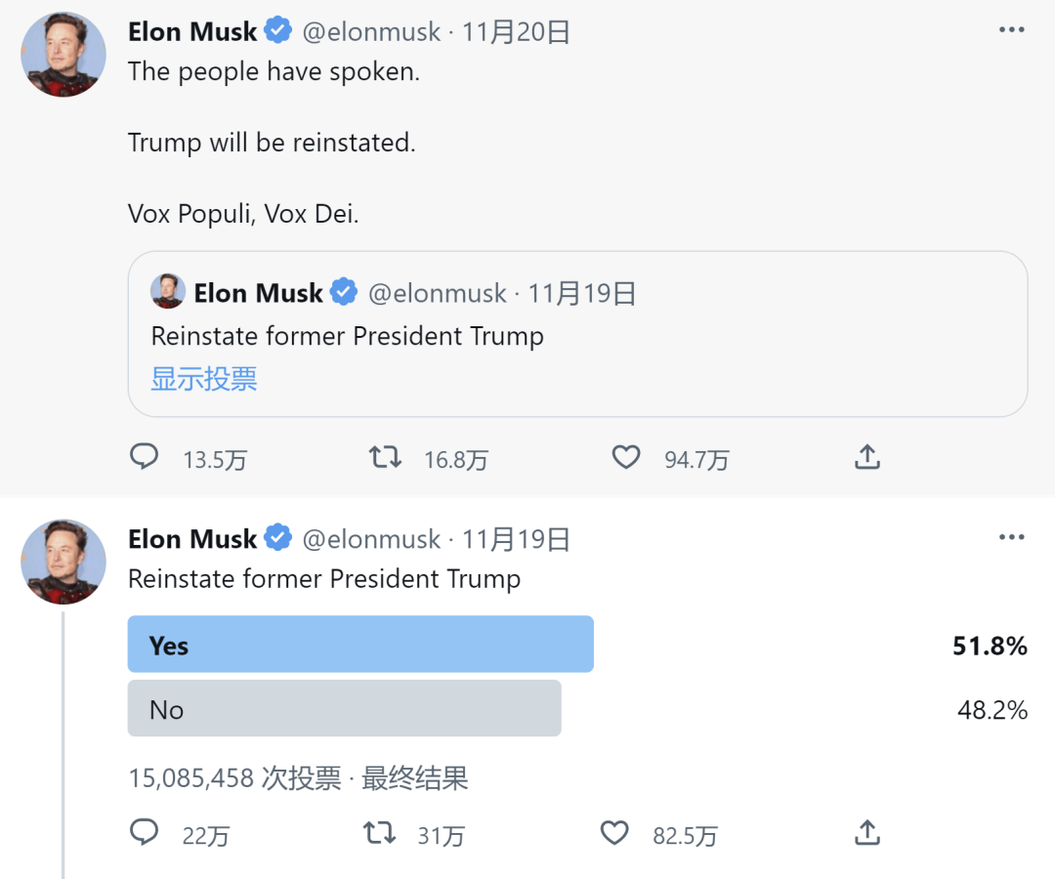Image resolution: width=1055 pixels, height=879 pixels.
Task: Click 显示投票 link in quoted tweet
Action: (204, 379)
